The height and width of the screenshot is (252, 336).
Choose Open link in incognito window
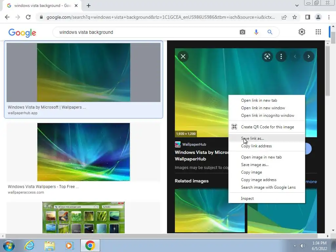point(266,115)
